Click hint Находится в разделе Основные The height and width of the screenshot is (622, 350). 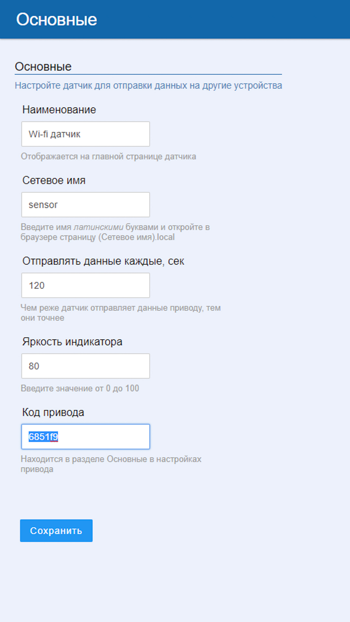[x=111, y=459]
